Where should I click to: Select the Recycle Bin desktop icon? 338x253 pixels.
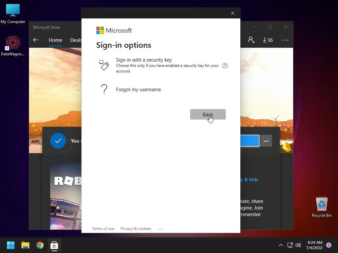[321, 208]
